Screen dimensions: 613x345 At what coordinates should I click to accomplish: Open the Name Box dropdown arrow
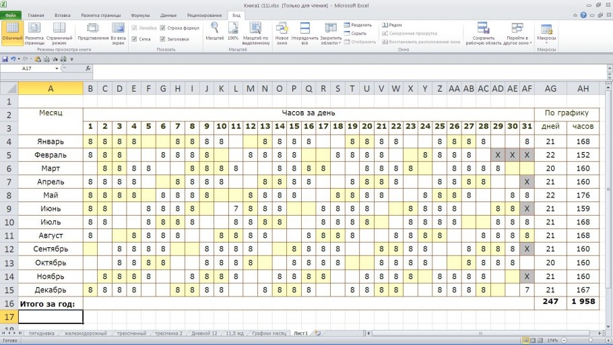(57, 69)
